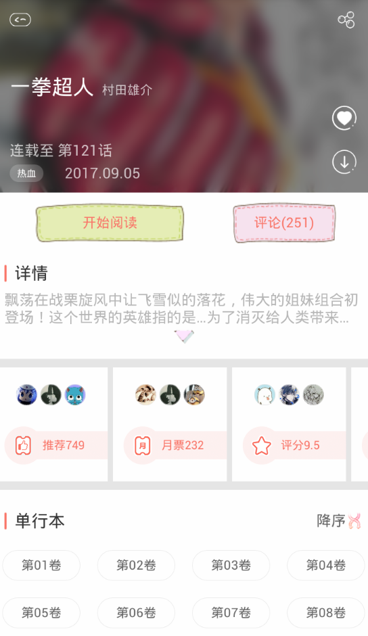Expand the truncated 详情 synopsis text

(181, 309)
